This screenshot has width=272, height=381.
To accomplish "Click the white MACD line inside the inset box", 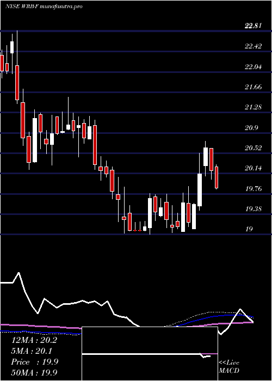I will (146, 354).
